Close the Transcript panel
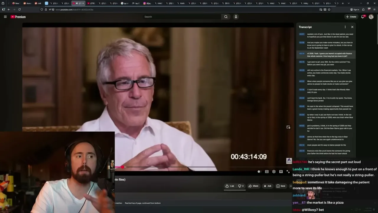This screenshot has height=213, width=378. pos(352,27)
